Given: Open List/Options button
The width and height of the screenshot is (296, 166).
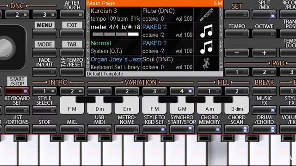Looking at the screenshot, I should click(x=17, y=130).
